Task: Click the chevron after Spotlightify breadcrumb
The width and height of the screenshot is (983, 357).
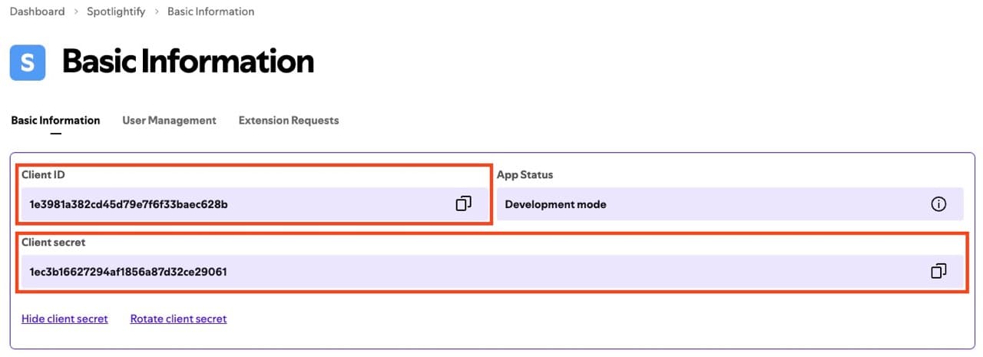Action: click(x=156, y=12)
